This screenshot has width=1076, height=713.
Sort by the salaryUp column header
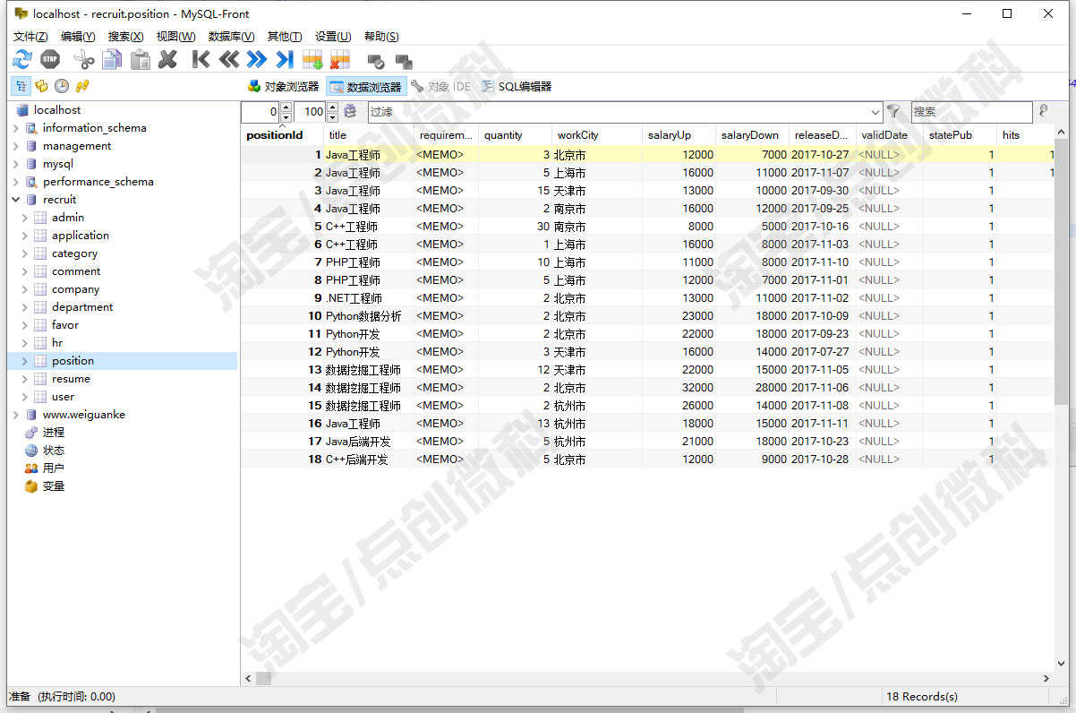[x=679, y=135]
